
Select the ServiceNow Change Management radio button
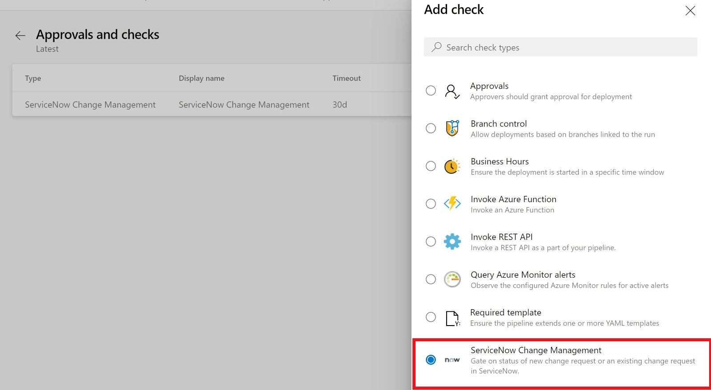pyautogui.click(x=431, y=360)
